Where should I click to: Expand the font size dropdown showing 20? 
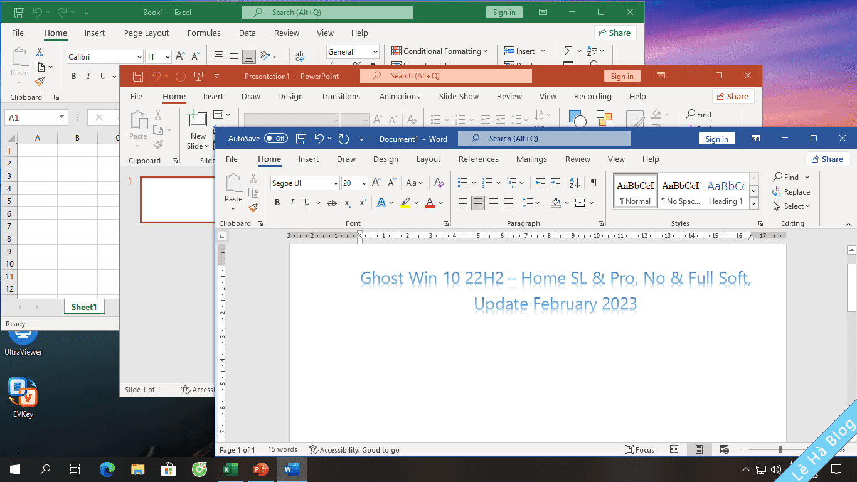coord(363,183)
